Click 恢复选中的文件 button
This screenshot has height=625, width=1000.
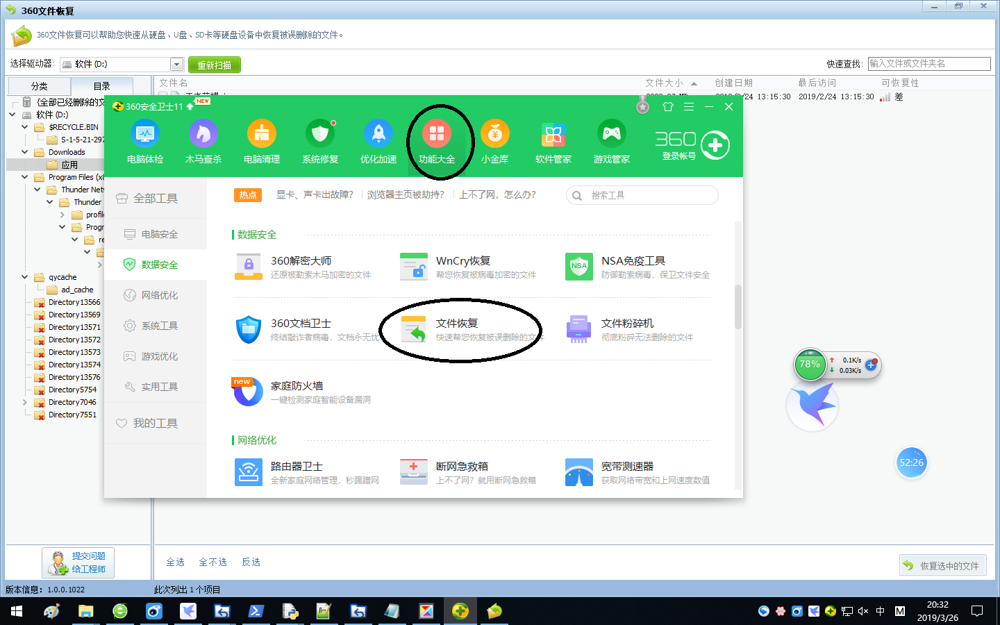click(x=943, y=566)
